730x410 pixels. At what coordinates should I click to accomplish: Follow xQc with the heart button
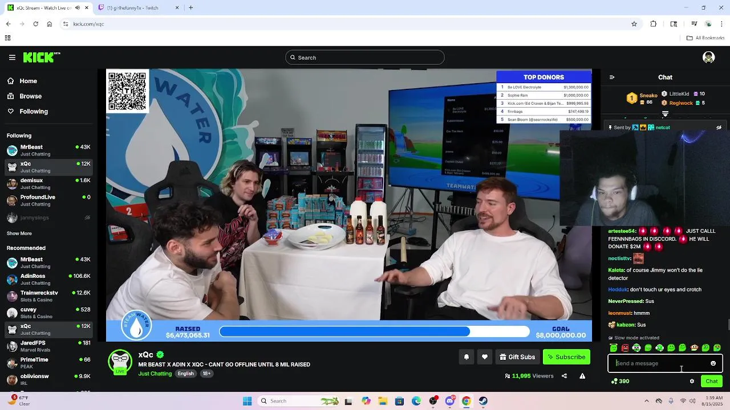point(485,357)
